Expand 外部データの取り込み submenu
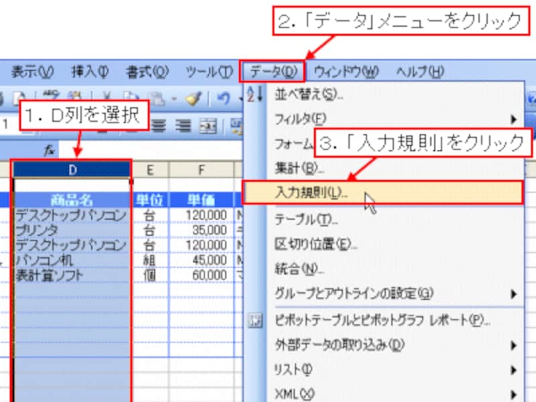The image size is (536, 402). coord(513,346)
